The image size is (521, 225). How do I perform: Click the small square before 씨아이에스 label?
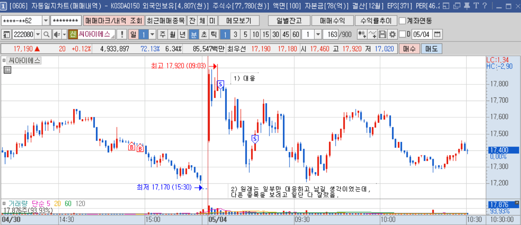(4, 60)
